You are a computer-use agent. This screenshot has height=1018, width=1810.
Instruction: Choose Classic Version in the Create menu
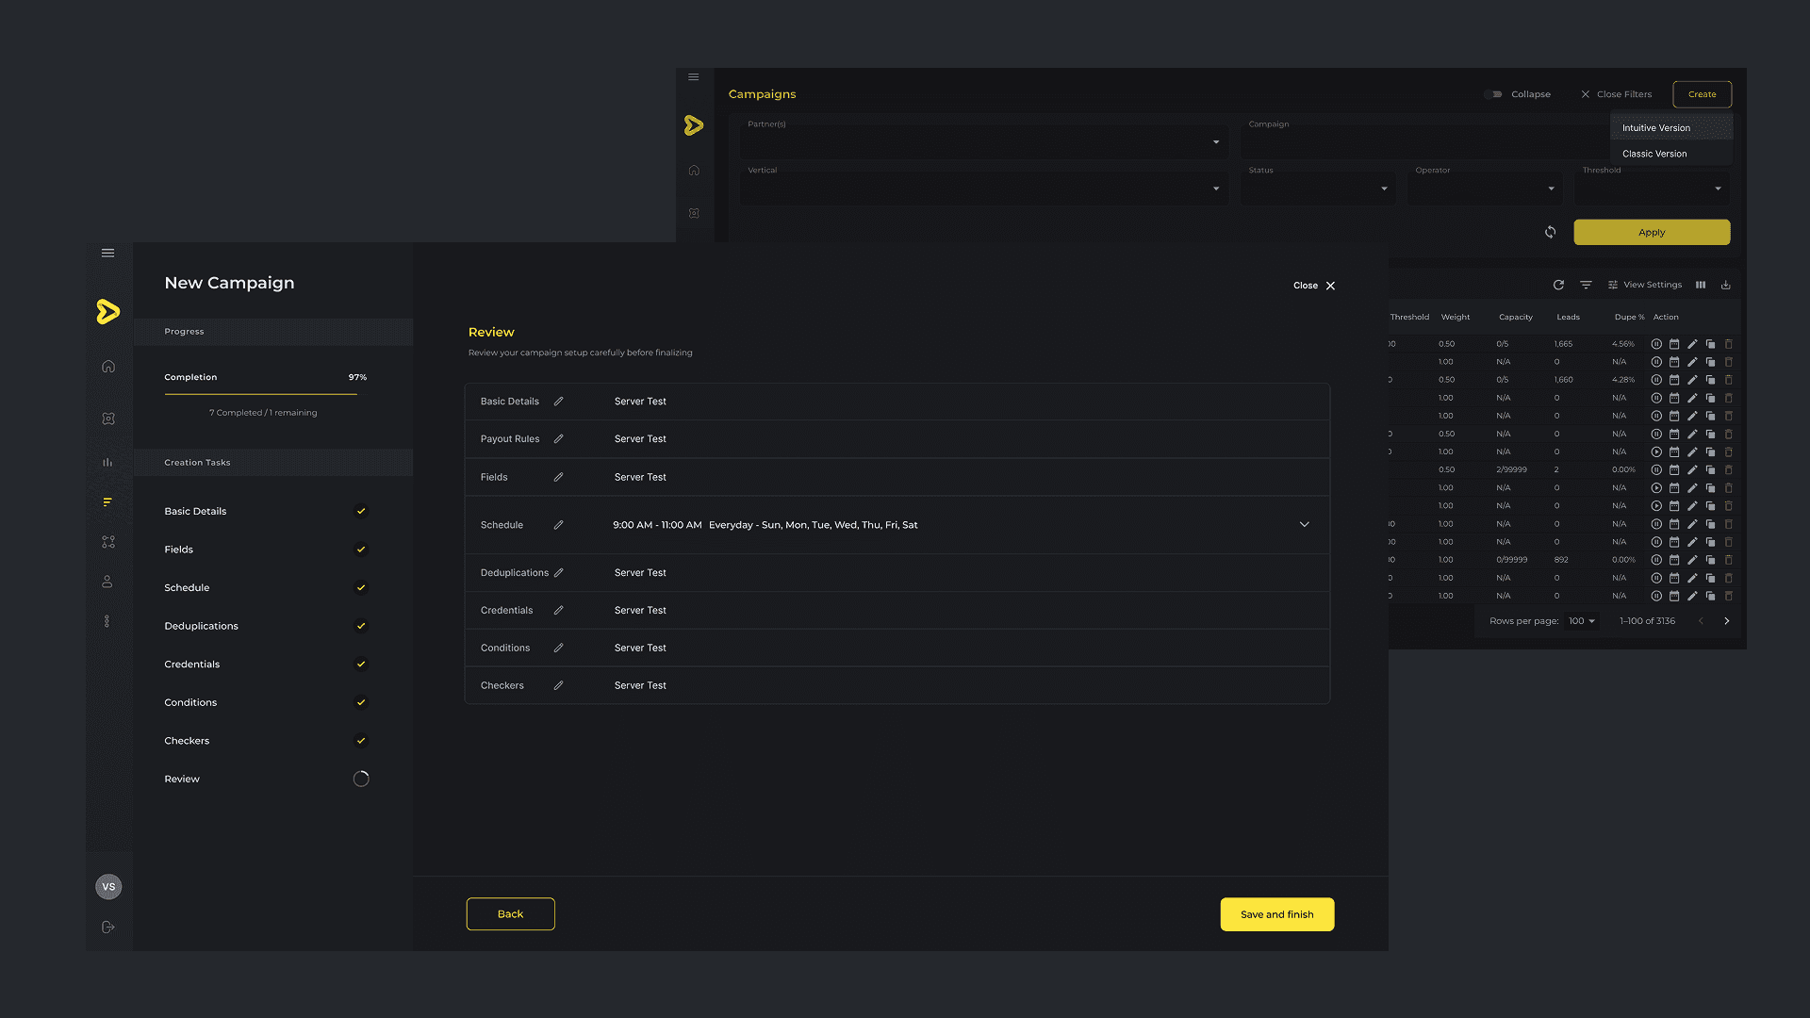pyautogui.click(x=1654, y=154)
